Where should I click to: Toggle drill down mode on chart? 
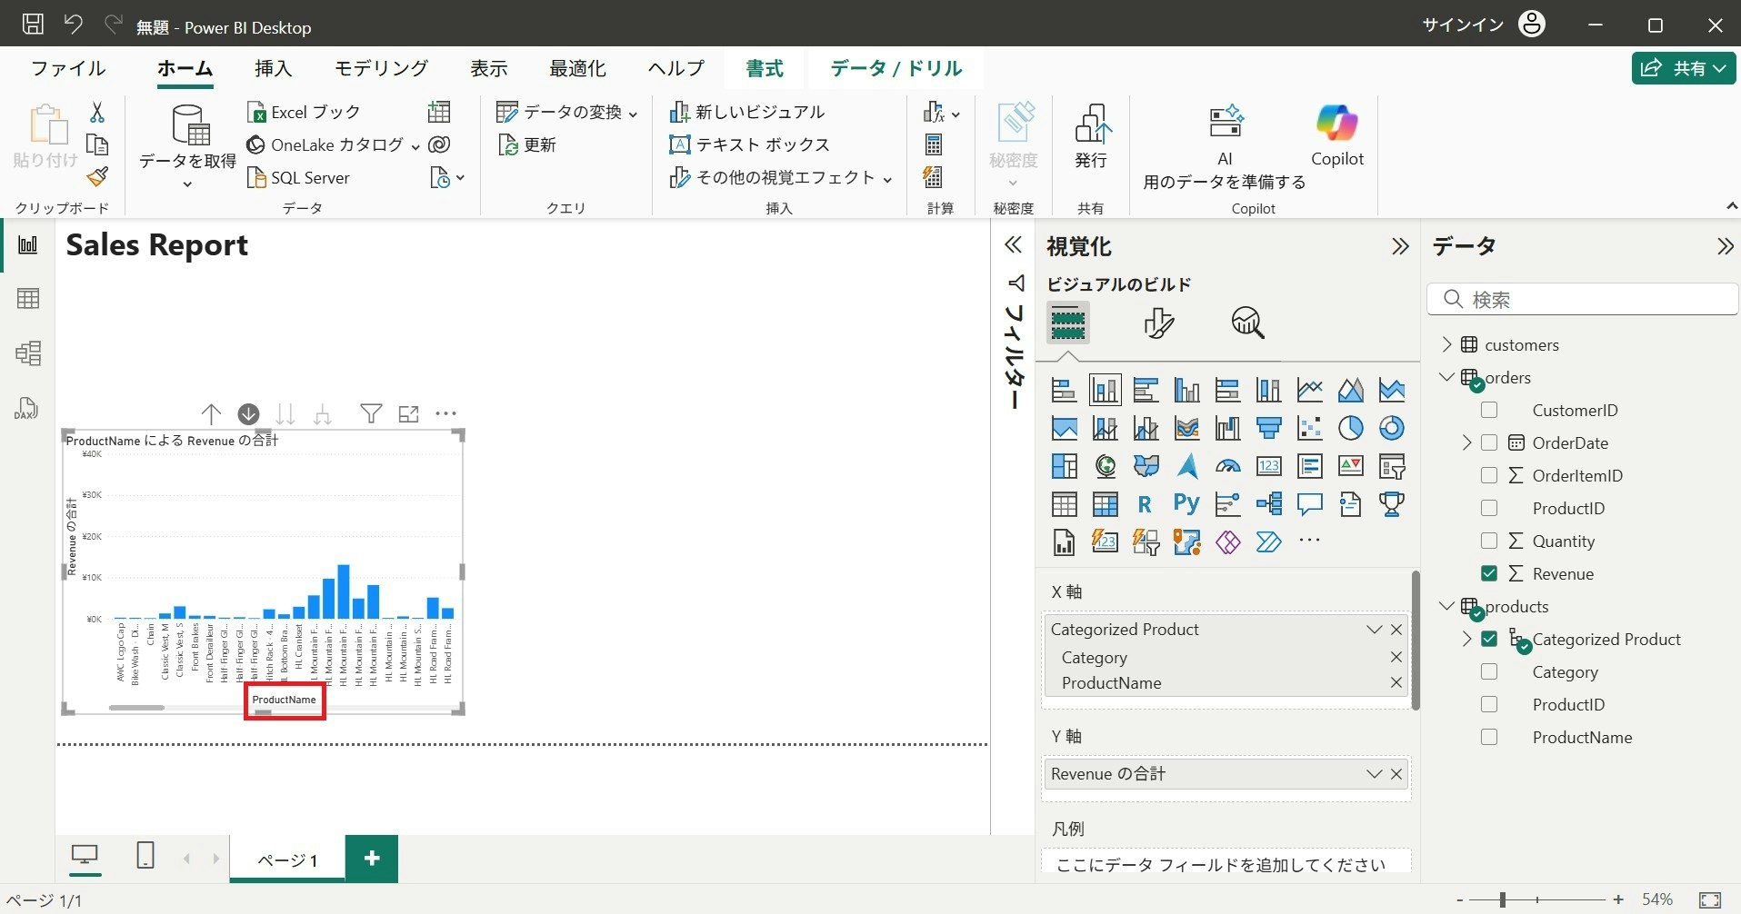[248, 414]
